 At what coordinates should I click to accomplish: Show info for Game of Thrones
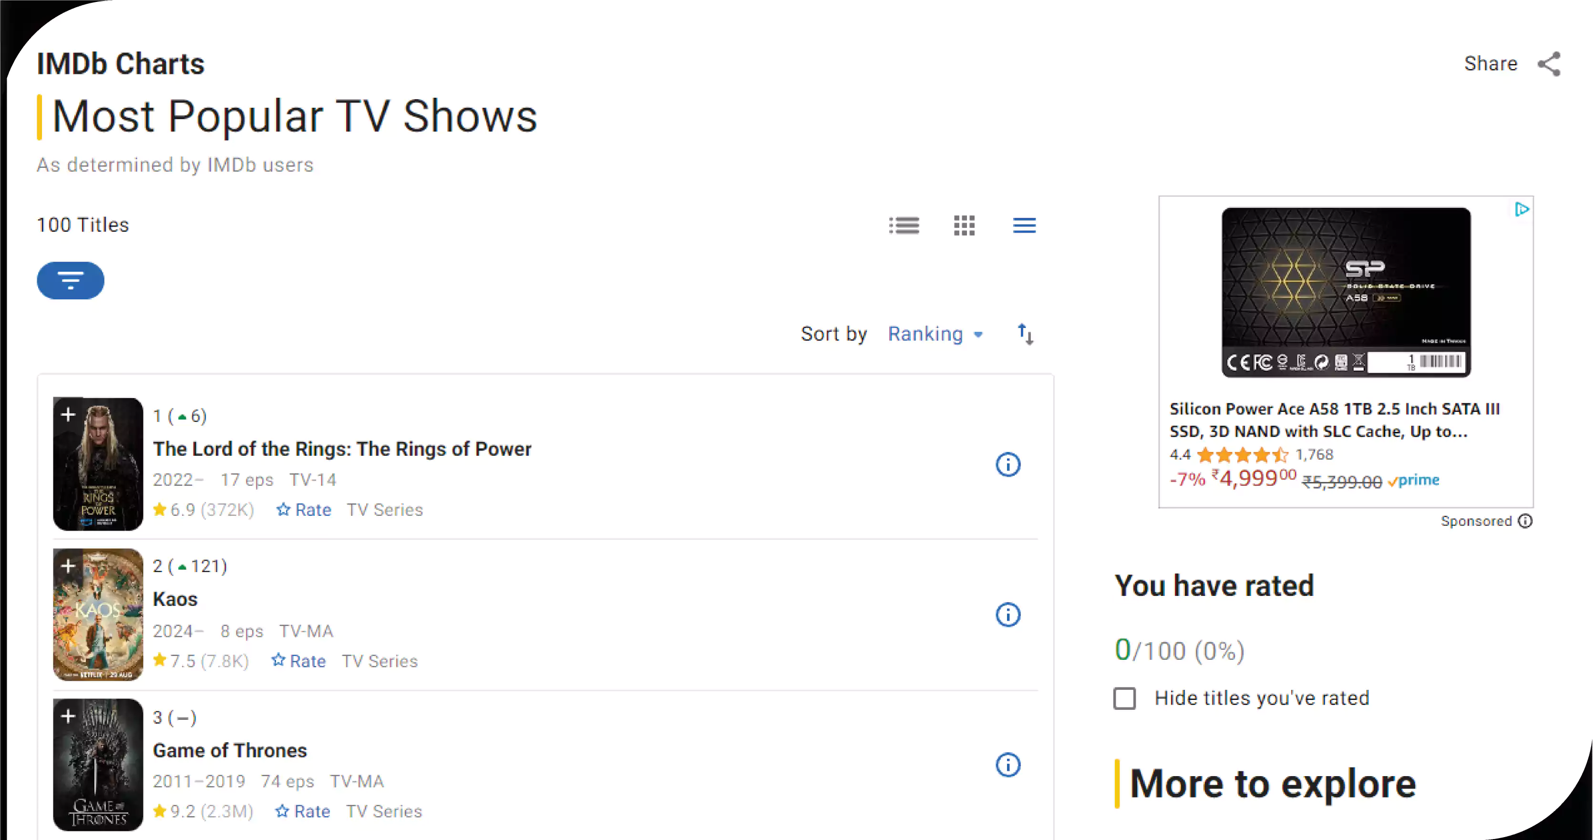(1008, 765)
